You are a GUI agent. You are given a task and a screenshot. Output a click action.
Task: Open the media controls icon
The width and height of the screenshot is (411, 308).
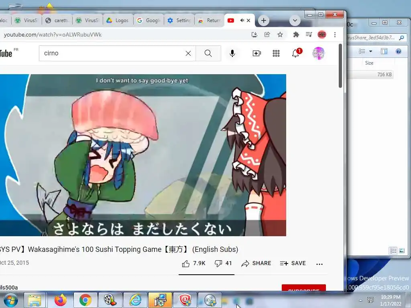[309, 34]
